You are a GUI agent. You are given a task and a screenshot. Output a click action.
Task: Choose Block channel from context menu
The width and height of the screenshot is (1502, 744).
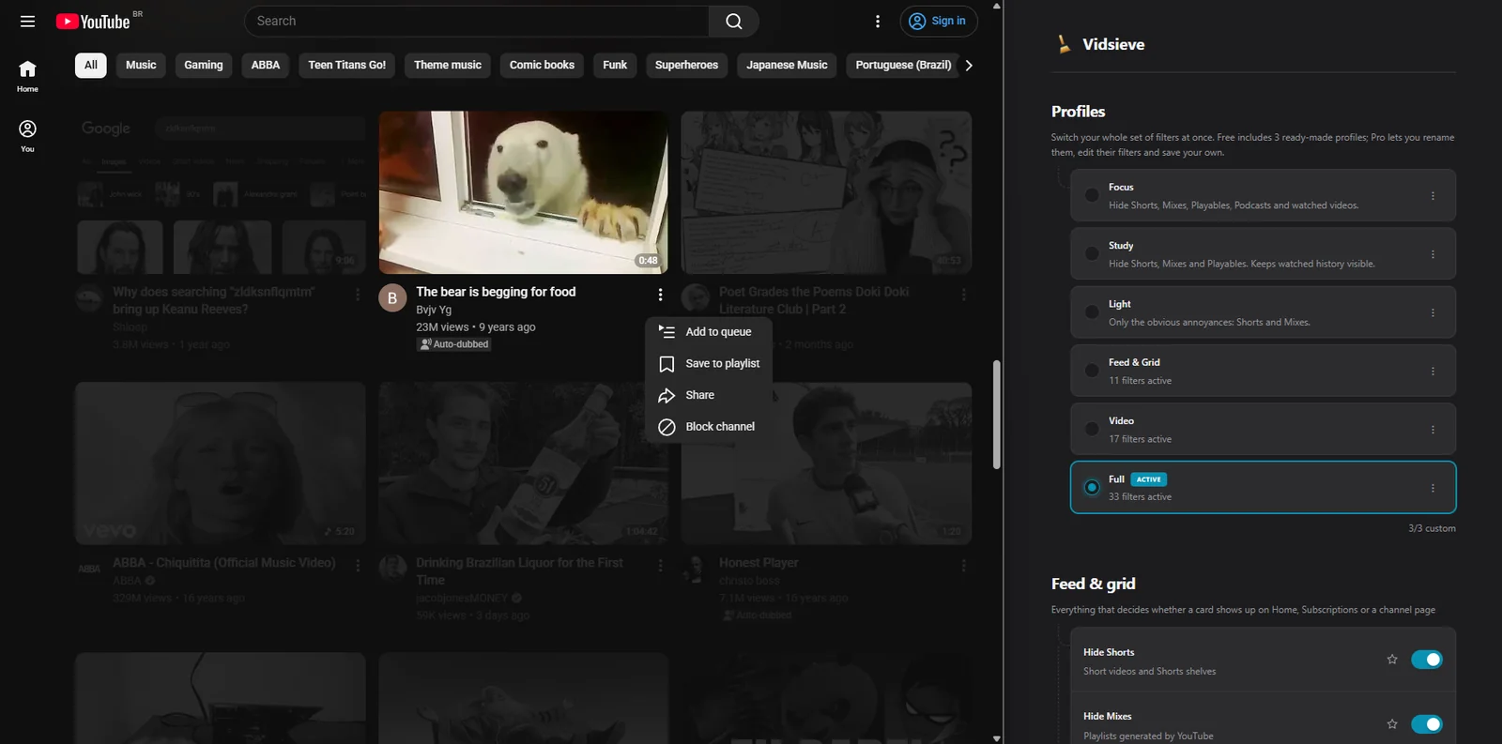[709, 427]
